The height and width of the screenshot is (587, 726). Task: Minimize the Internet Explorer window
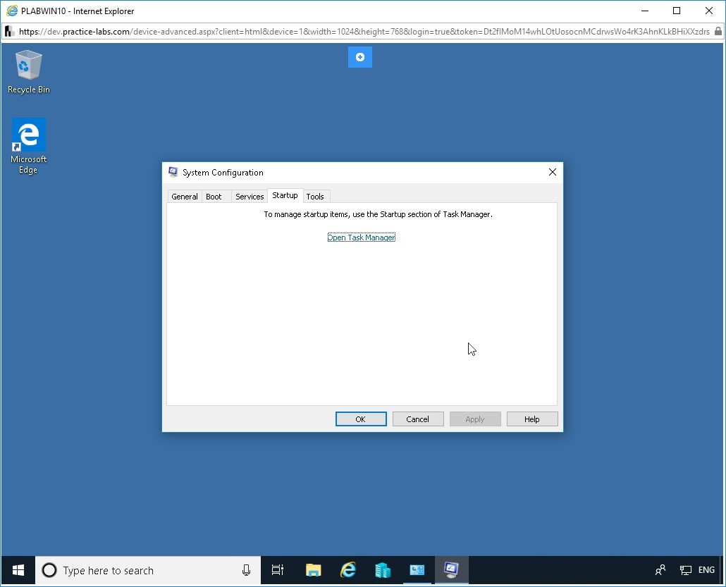tap(644, 11)
